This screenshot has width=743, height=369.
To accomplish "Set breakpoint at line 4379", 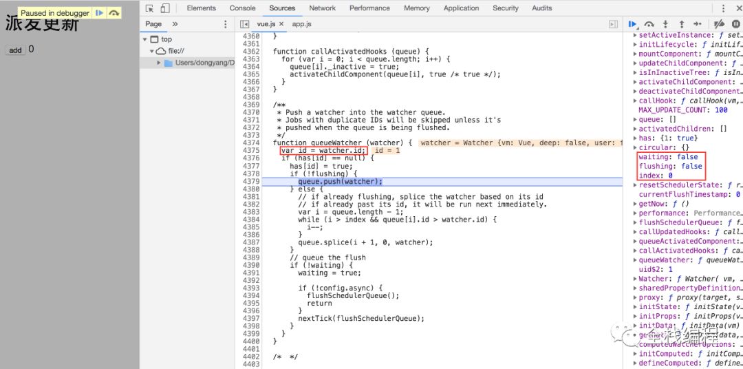I will pyautogui.click(x=250, y=182).
